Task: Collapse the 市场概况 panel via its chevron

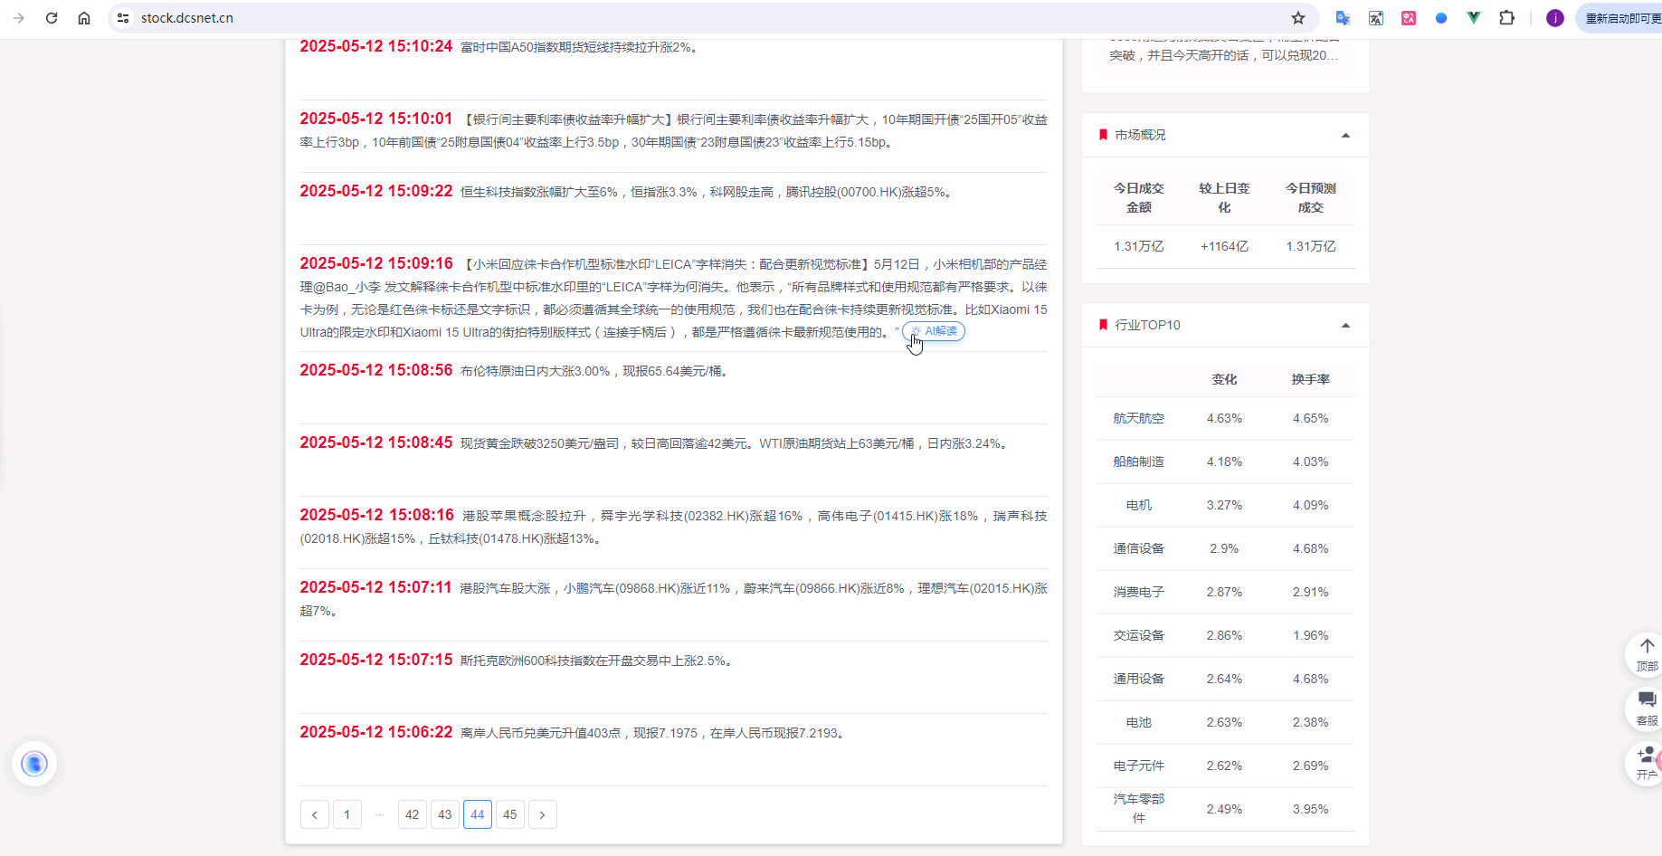Action: (x=1345, y=134)
